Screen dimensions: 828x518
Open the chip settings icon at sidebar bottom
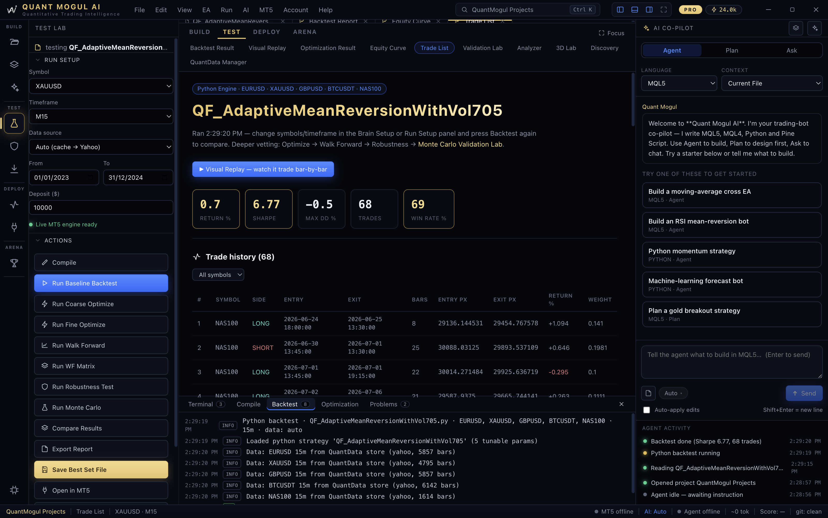point(14,490)
